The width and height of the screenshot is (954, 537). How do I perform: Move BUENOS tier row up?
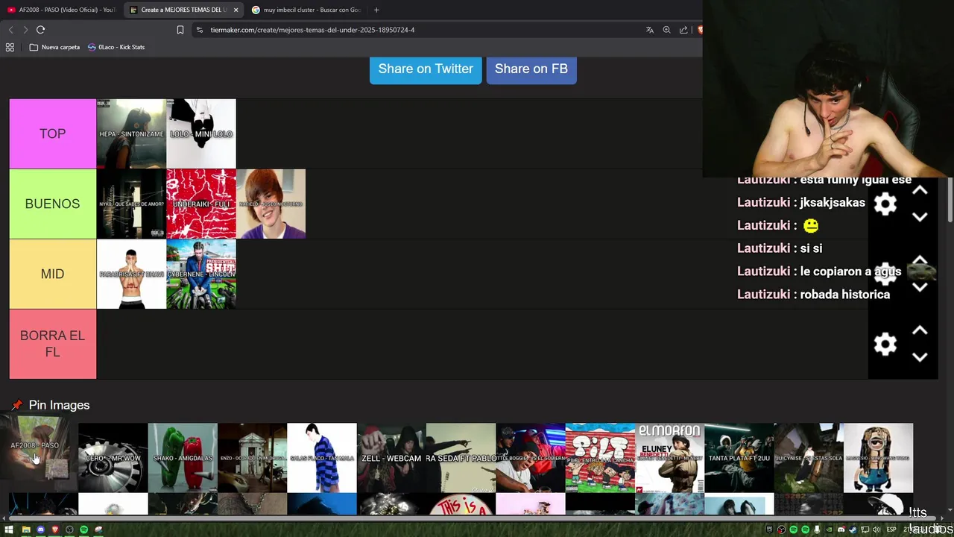[920, 190]
